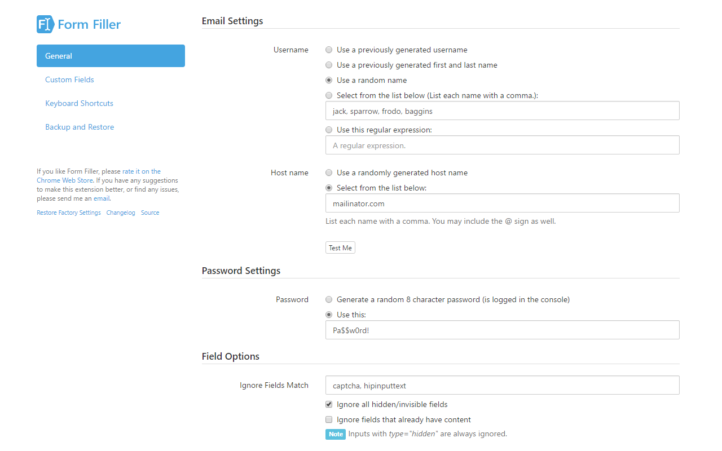The height and width of the screenshot is (451, 722).
Task: Open Keyboard Shortcuts page
Action: 79,103
